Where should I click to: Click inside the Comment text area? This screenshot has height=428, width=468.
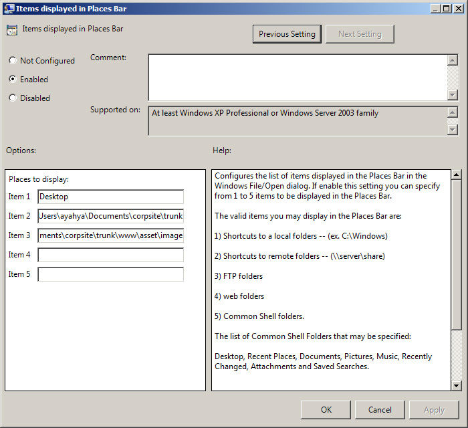[298, 78]
